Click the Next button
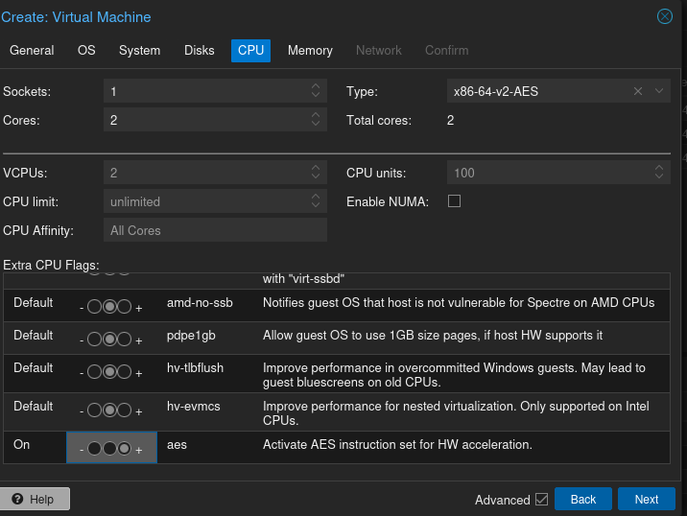The height and width of the screenshot is (516, 687). pos(646,500)
